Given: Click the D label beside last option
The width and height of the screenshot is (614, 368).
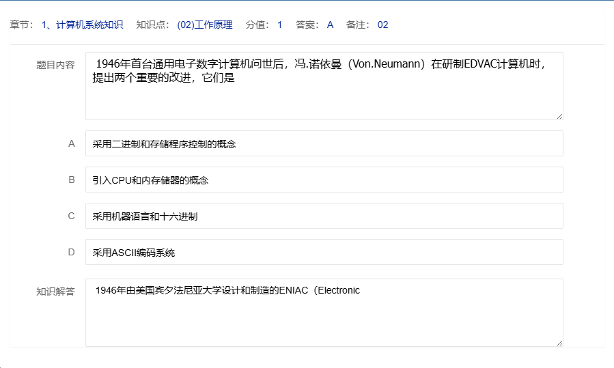Looking at the screenshot, I should point(71,252).
